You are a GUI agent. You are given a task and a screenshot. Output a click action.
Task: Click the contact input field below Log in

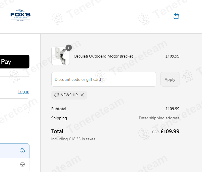pos(14,106)
